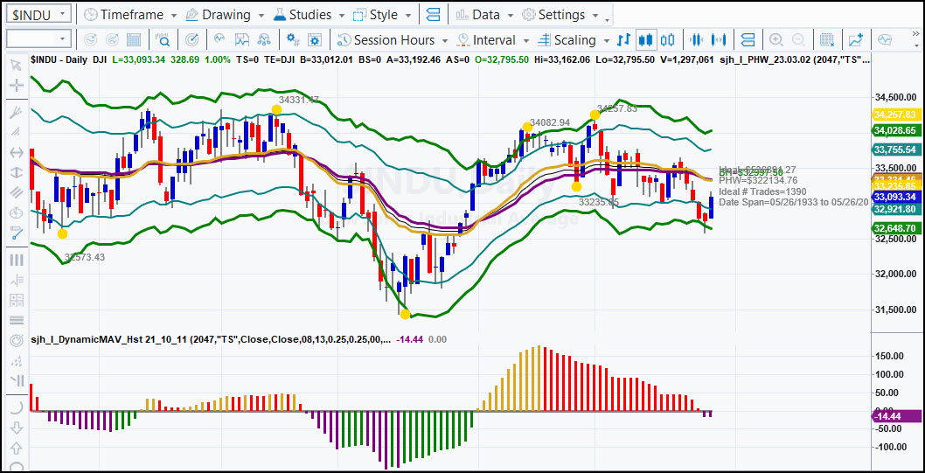Viewport: 925px width, 473px height.
Task: Click the 34,257.83 yellow price label
Action: 895,115
